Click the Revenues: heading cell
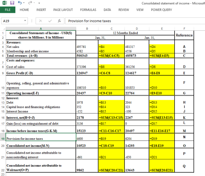Image resolution: width=205 pixels, height=176 pixels. click(x=41, y=42)
